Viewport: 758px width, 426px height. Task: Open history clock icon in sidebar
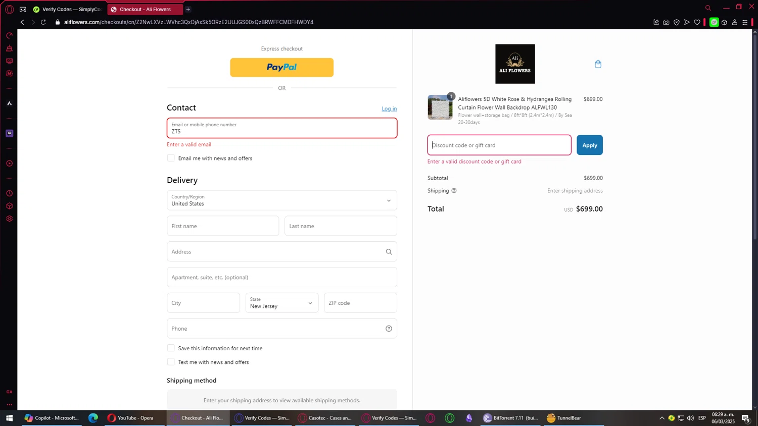(9, 193)
